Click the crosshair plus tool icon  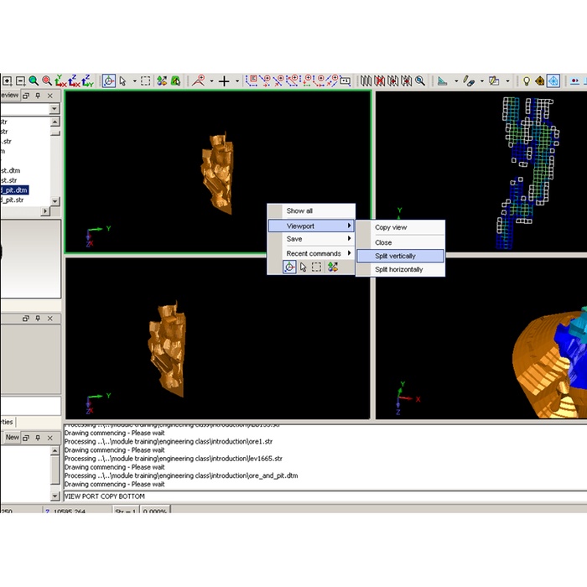pos(224,81)
